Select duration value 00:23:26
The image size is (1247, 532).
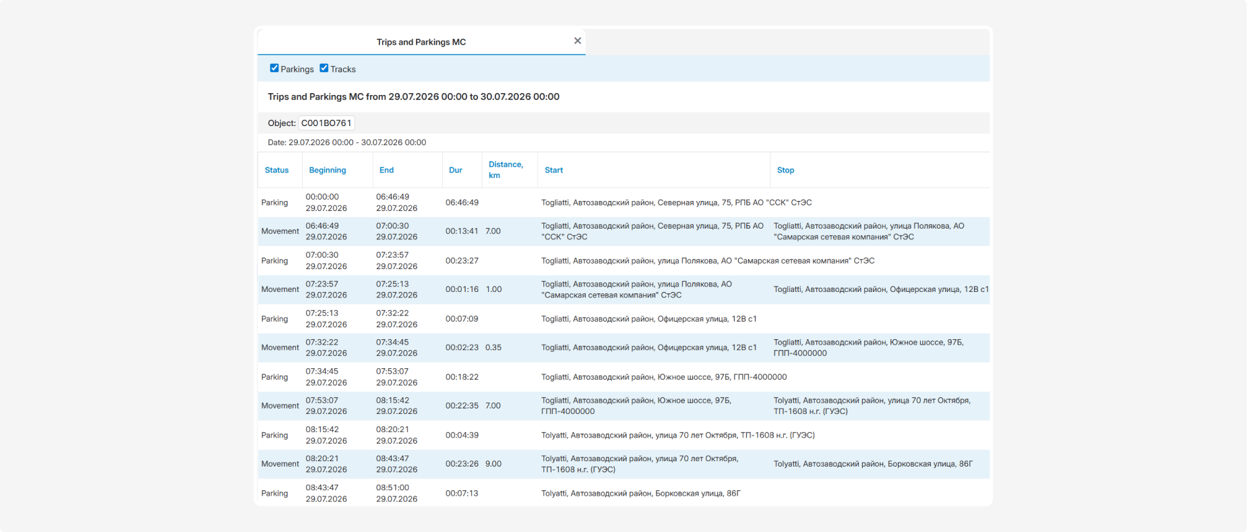[x=462, y=464]
